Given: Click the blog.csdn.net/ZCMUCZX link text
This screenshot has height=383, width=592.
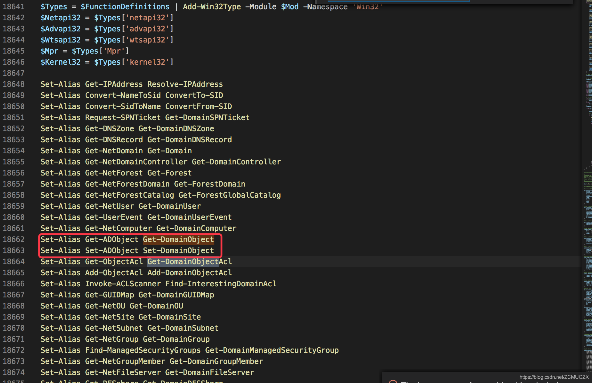Looking at the screenshot, I should coord(553,377).
